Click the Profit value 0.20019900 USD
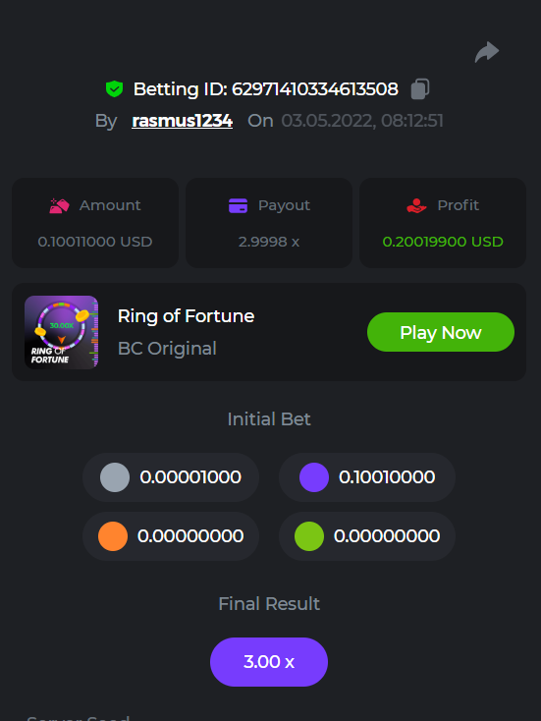541x721 pixels. click(x=443, y=242)
